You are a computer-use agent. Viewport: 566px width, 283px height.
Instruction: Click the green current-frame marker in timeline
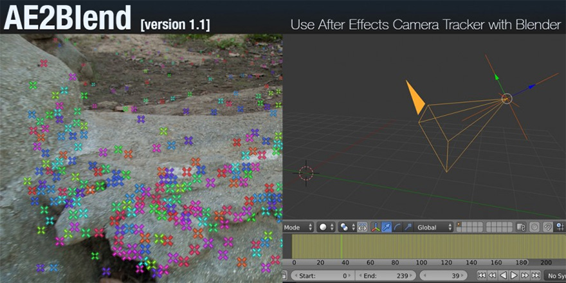(x=342, y=246)
